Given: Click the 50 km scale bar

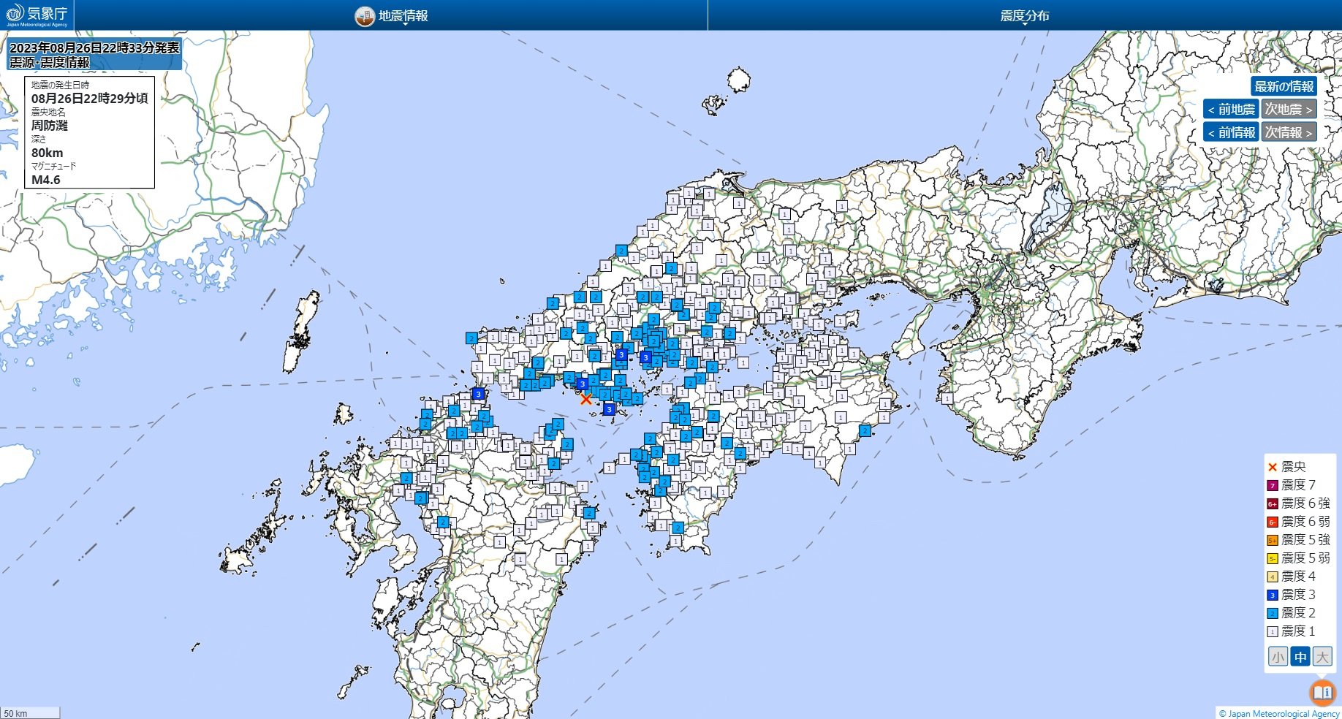Looking at the screenshot, I should (x=30, y=713).
